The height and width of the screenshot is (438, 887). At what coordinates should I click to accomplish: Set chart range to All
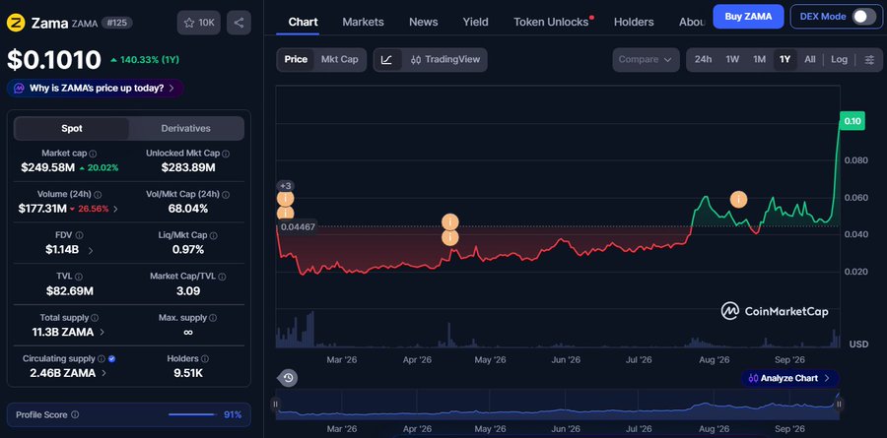(810, 59)
